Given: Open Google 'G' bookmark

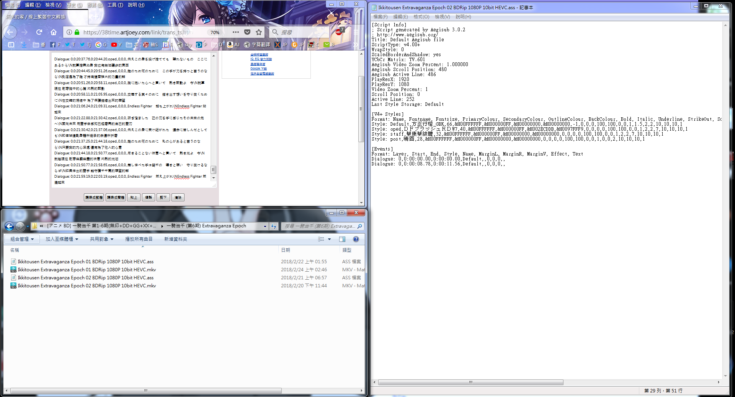Looking at the screenshot, I should point(101,45).
